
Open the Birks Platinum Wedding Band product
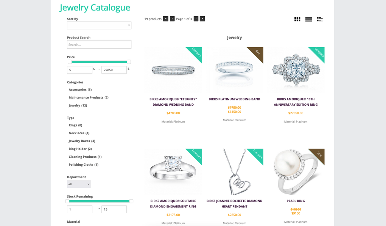(x=234, y=99)
